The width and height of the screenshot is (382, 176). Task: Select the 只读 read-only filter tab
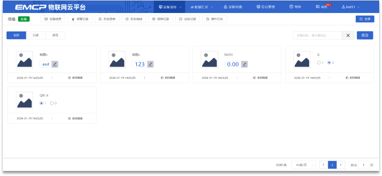tap(36, 35)
